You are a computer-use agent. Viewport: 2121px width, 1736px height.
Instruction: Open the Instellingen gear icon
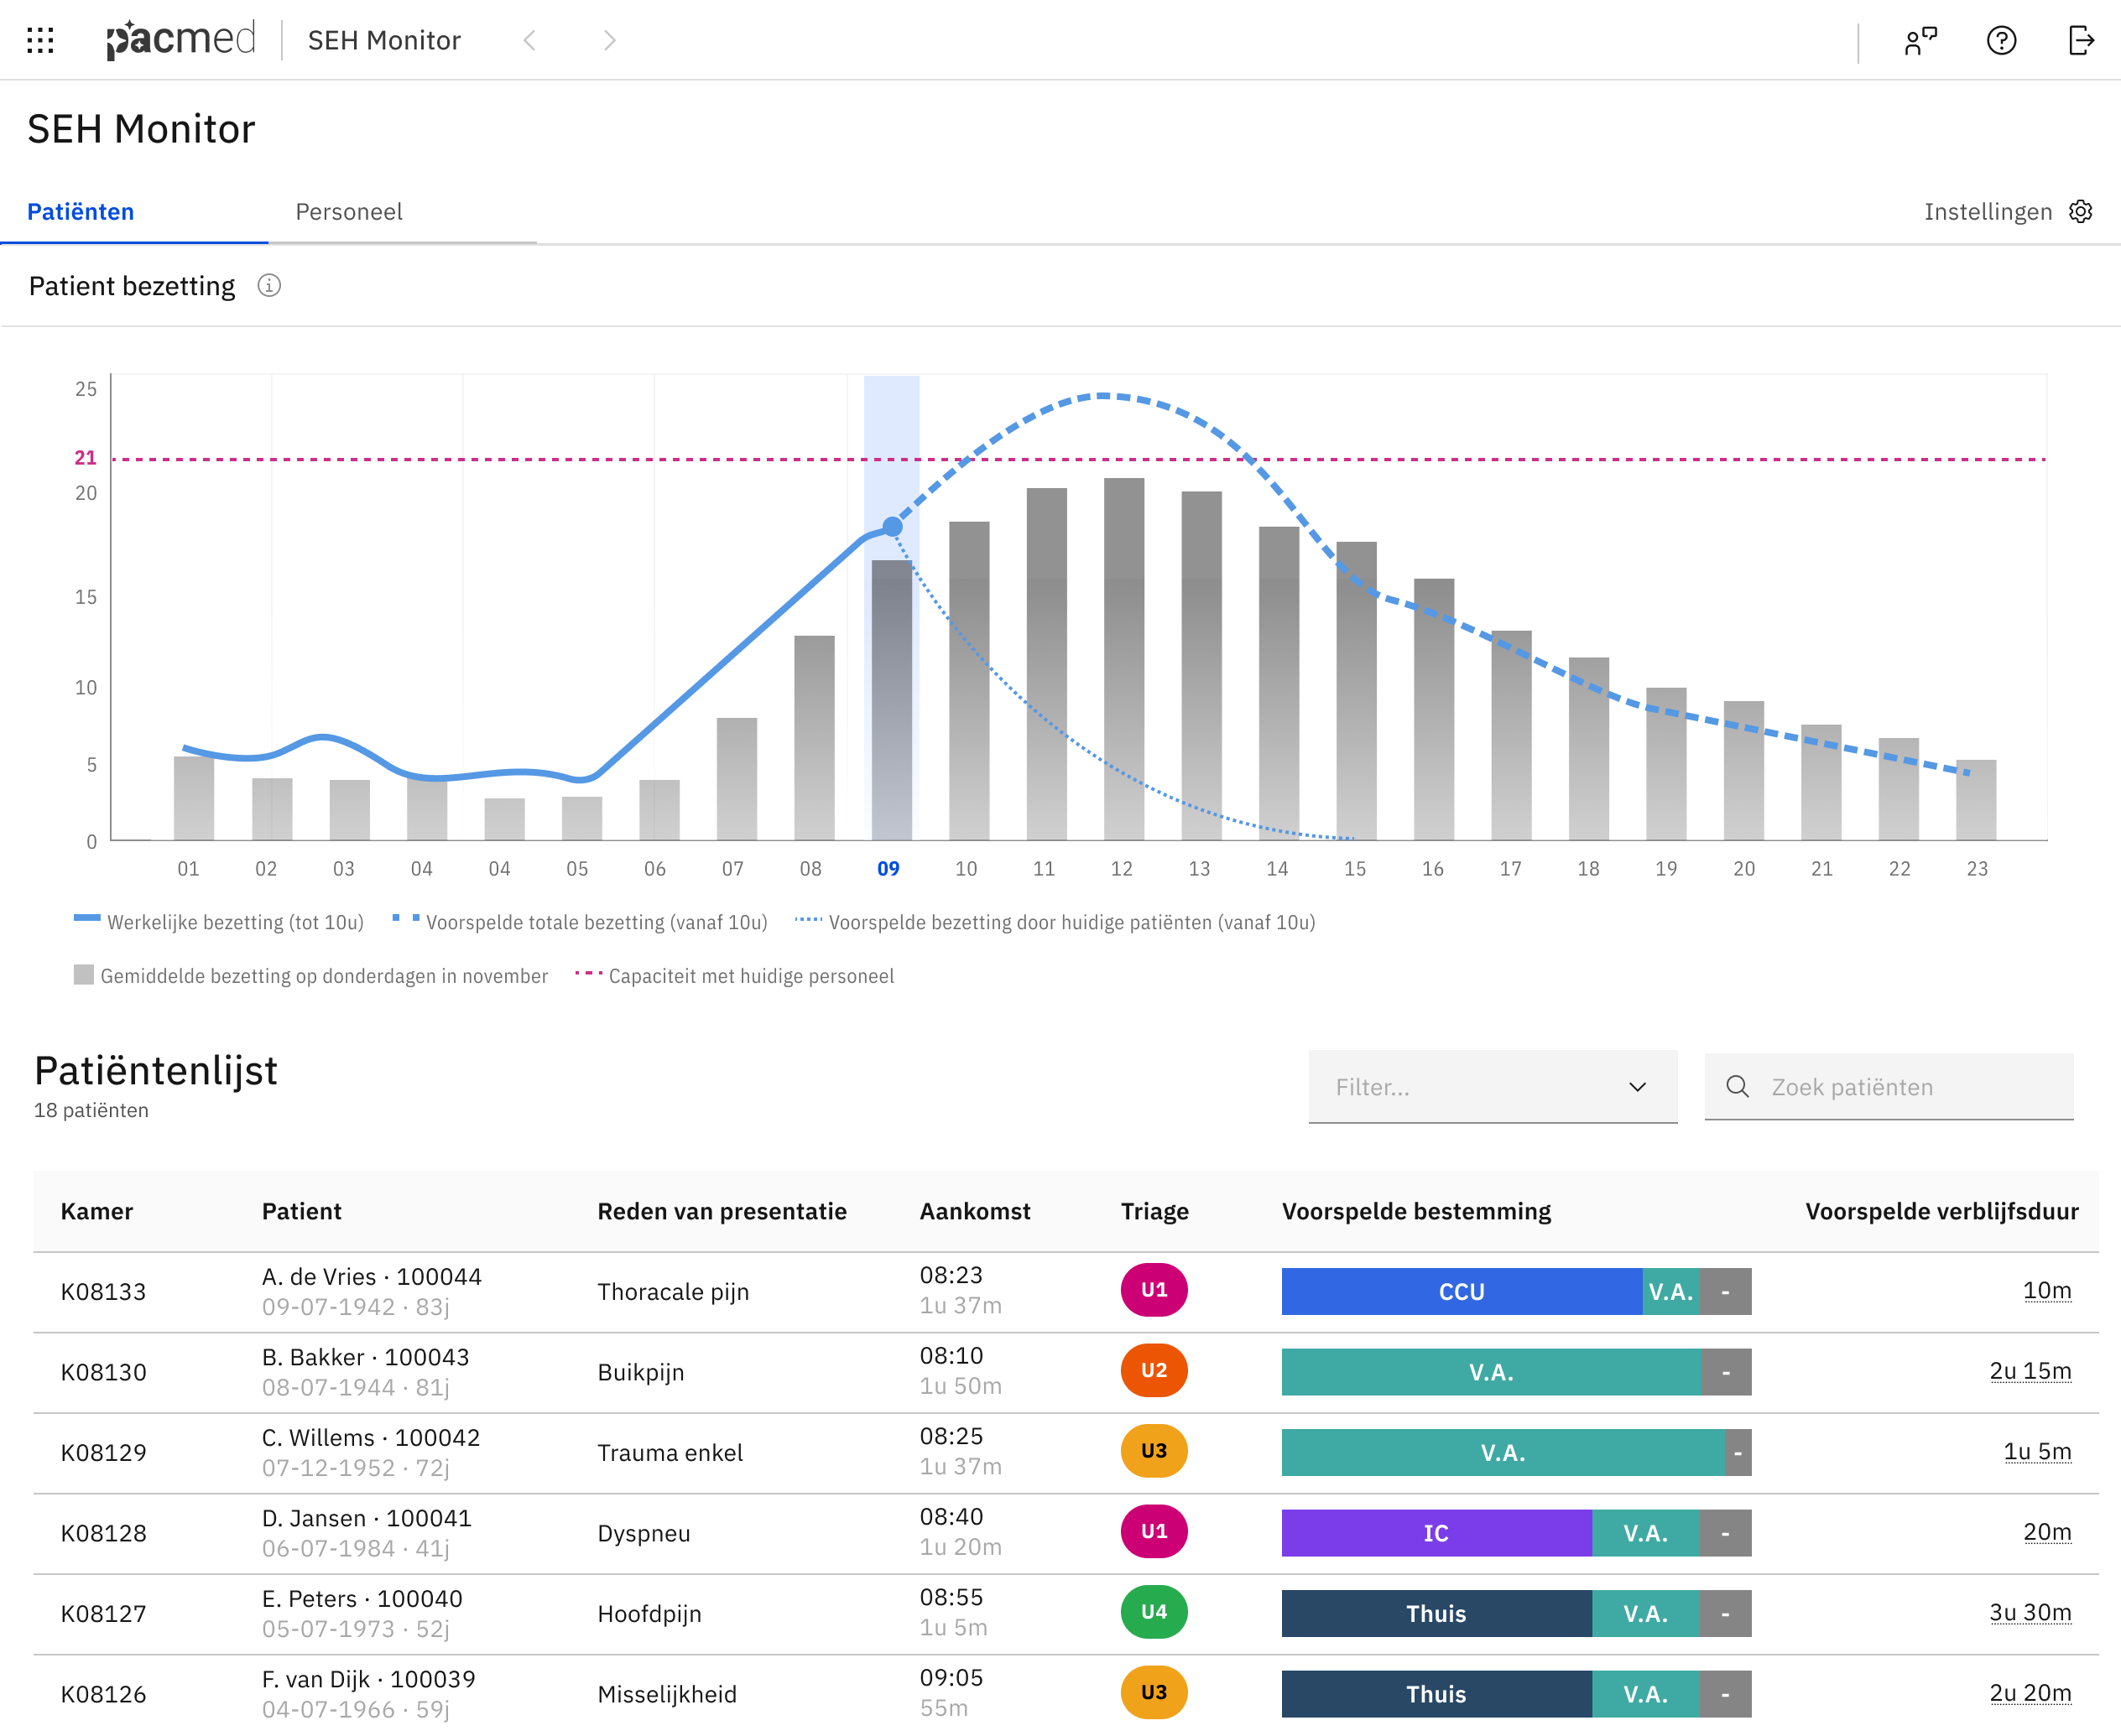[x=2081, y=211]
